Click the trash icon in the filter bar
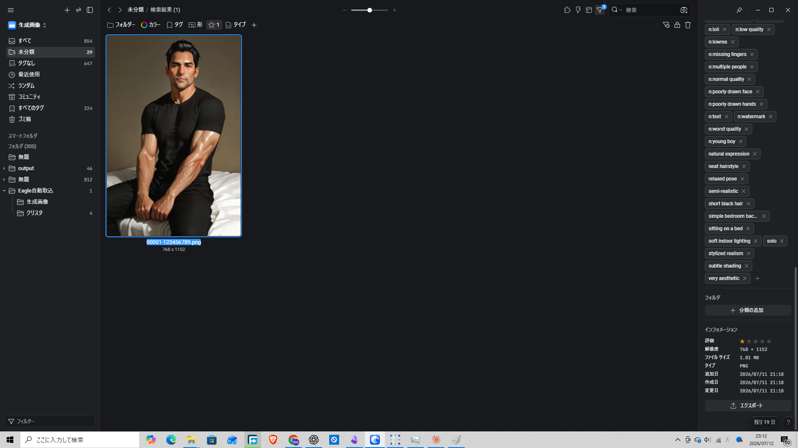798x448 pixels. pyautogui.click(x=688, y=25)
